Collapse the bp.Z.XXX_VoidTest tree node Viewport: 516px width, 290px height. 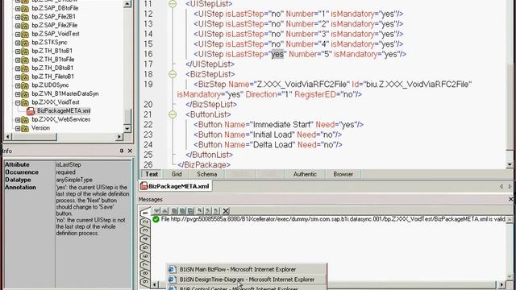point(18,102)
